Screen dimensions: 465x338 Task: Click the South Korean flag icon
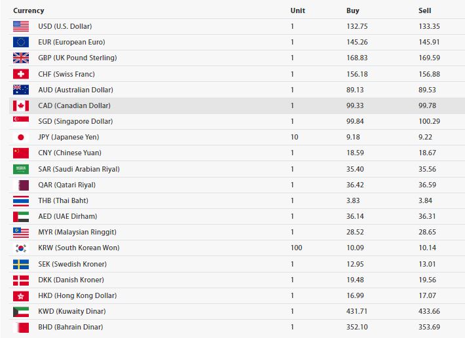pos(21,248)
